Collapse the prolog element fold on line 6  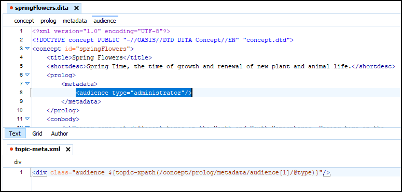tap(27, 75)
